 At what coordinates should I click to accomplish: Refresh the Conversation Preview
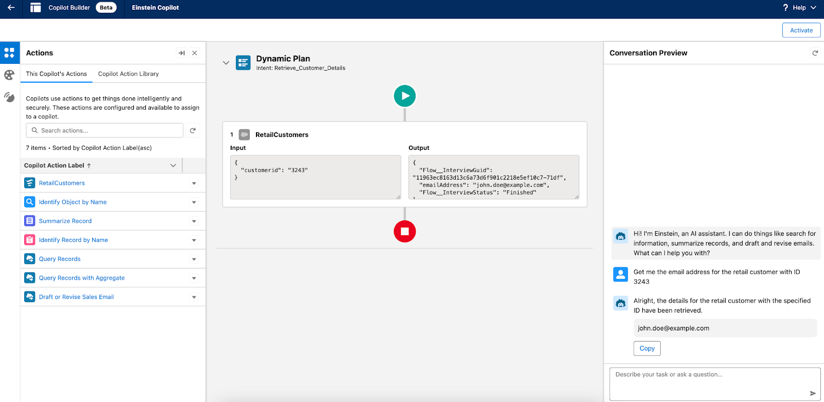815,53
